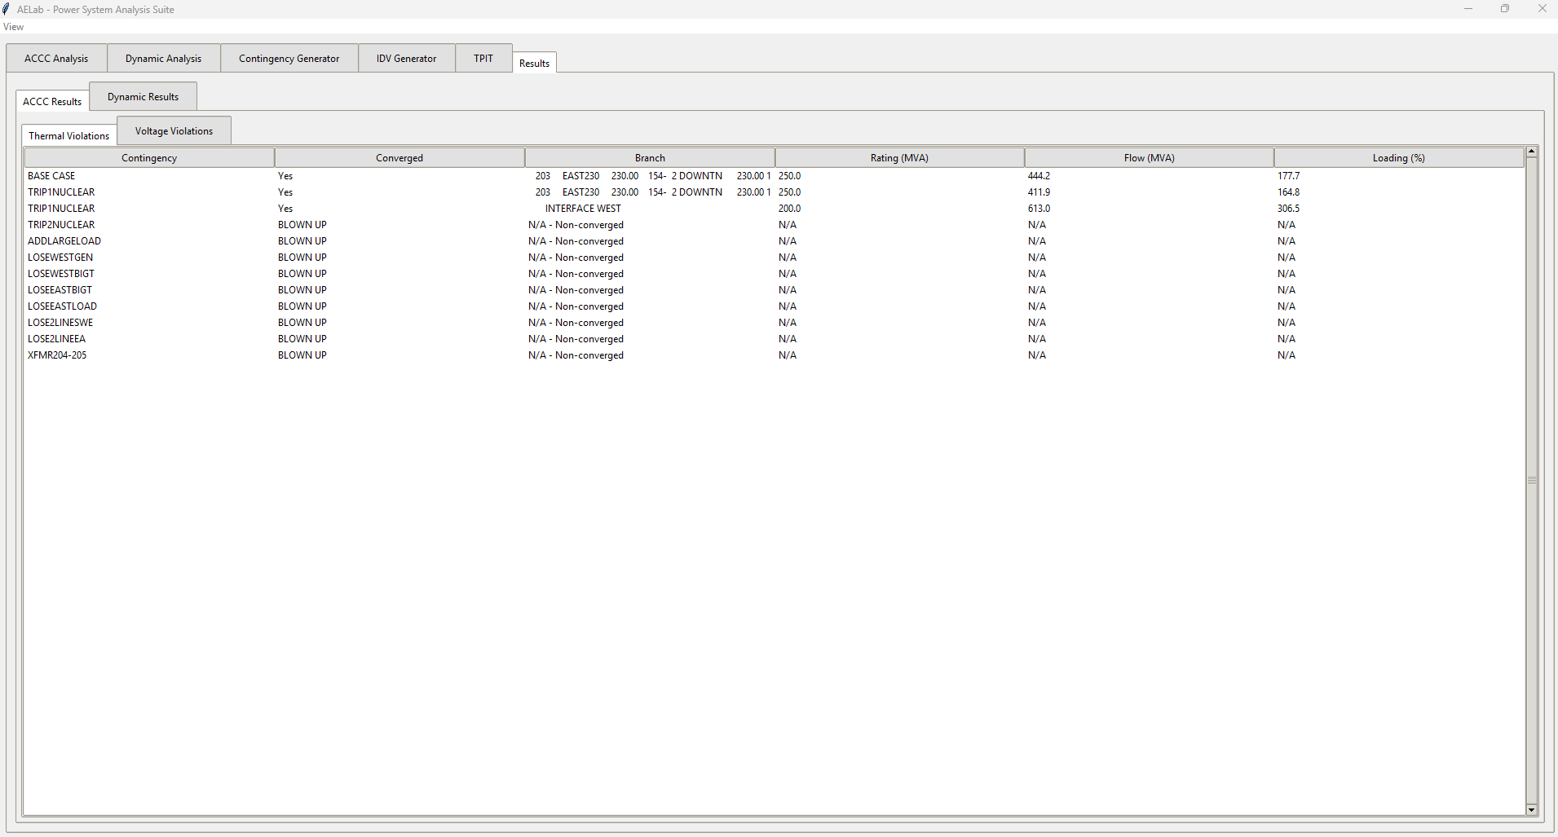1558x837 pixels.
Task: Switch to the Dynamic Results sub-tab
Action: pos(143,96)
